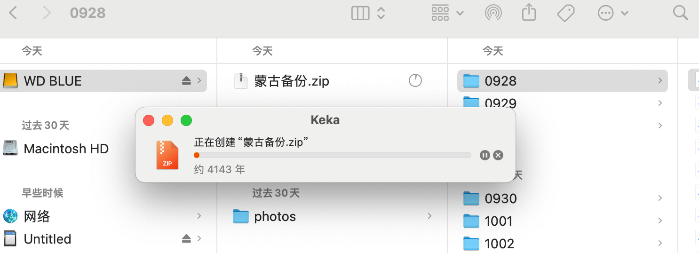Viewport: 699px width, 253px height.
Task: Open the Tags toolbar icon
Action: click(566, 13)
